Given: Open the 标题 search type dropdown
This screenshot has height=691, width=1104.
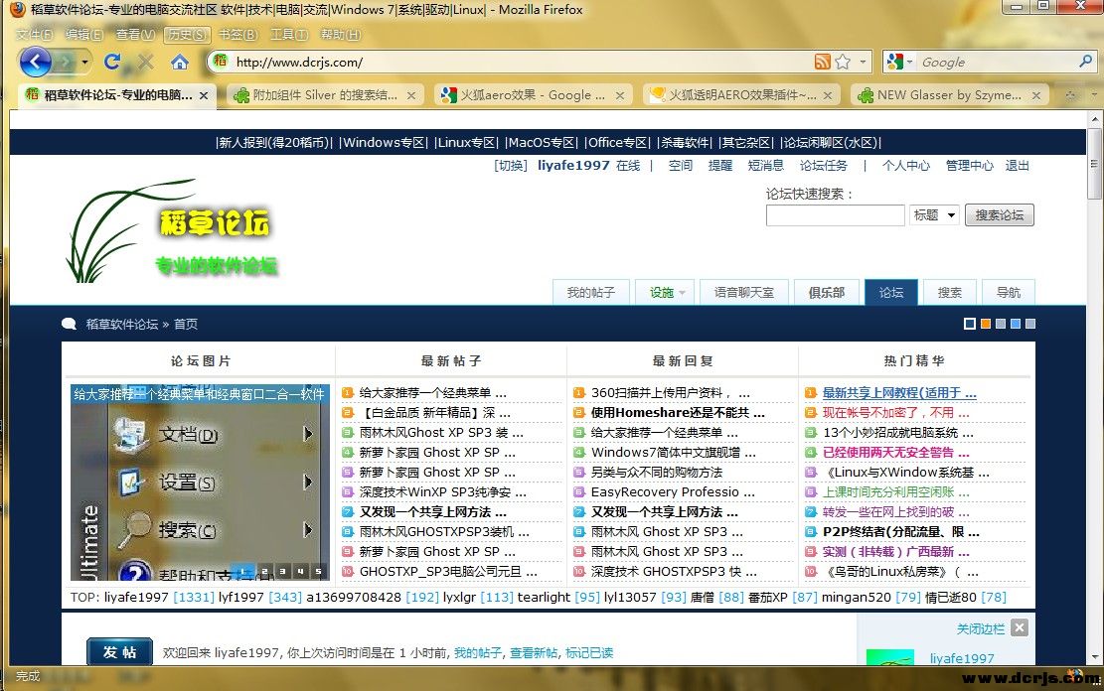Looking at the screenshot, I should (x=933, y=214).
